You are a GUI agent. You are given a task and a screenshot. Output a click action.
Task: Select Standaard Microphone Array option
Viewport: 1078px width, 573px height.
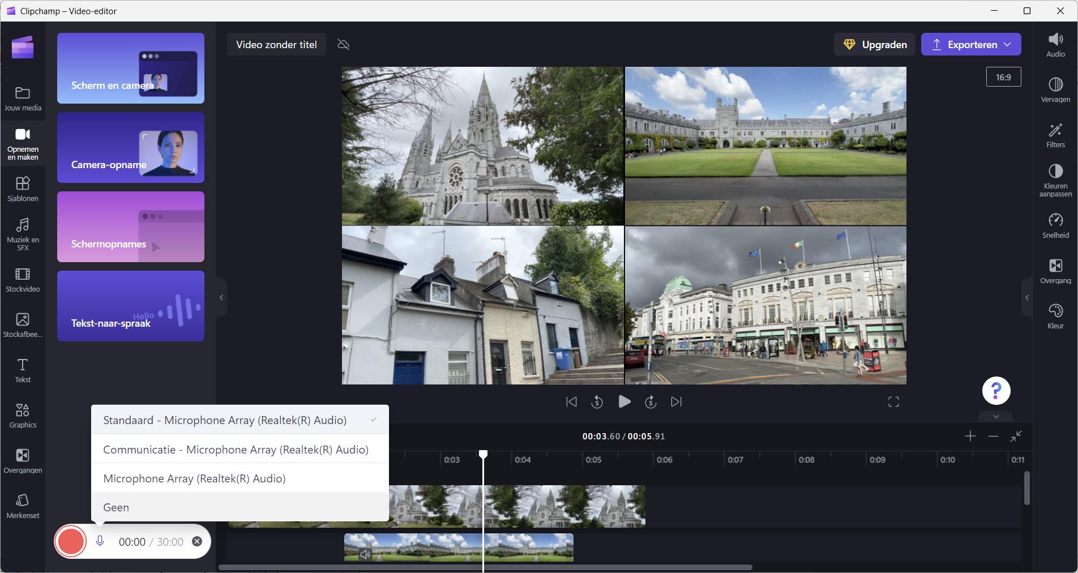coord(240,420)
